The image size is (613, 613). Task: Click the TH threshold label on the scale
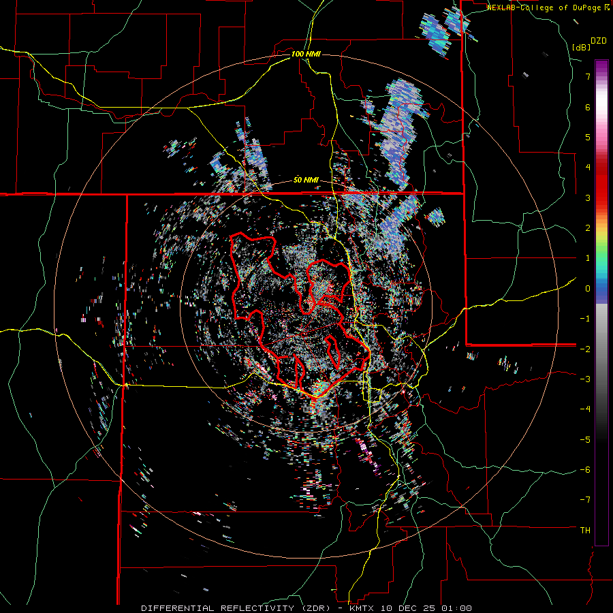point(585,531)
